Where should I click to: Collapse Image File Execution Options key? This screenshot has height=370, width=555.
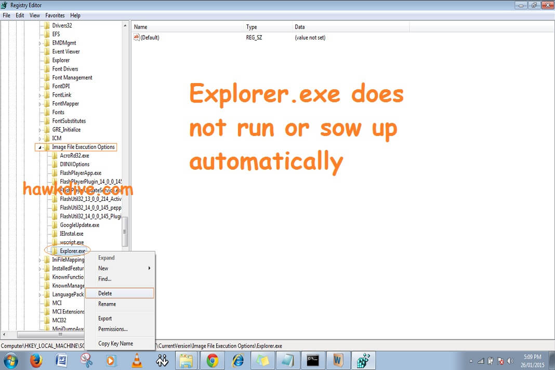point(39,147)
